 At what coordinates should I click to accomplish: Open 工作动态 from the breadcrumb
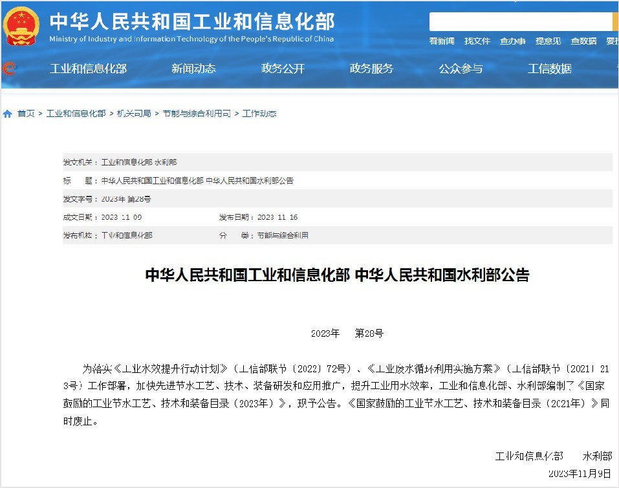(x=258, y=113)
